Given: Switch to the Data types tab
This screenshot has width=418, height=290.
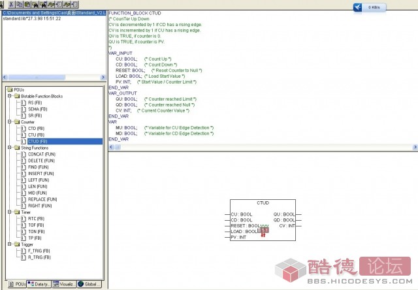Looking at the screenshot, I should point(39,284).
